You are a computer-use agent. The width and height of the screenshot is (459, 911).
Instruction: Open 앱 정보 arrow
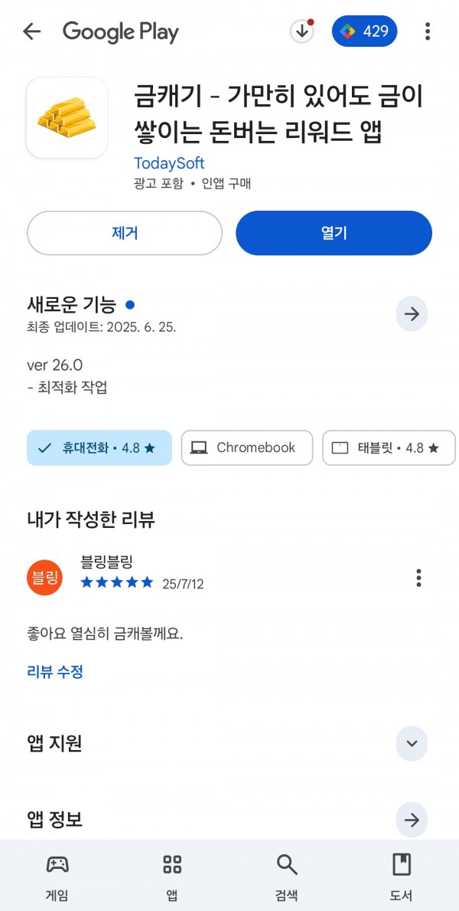412,820
